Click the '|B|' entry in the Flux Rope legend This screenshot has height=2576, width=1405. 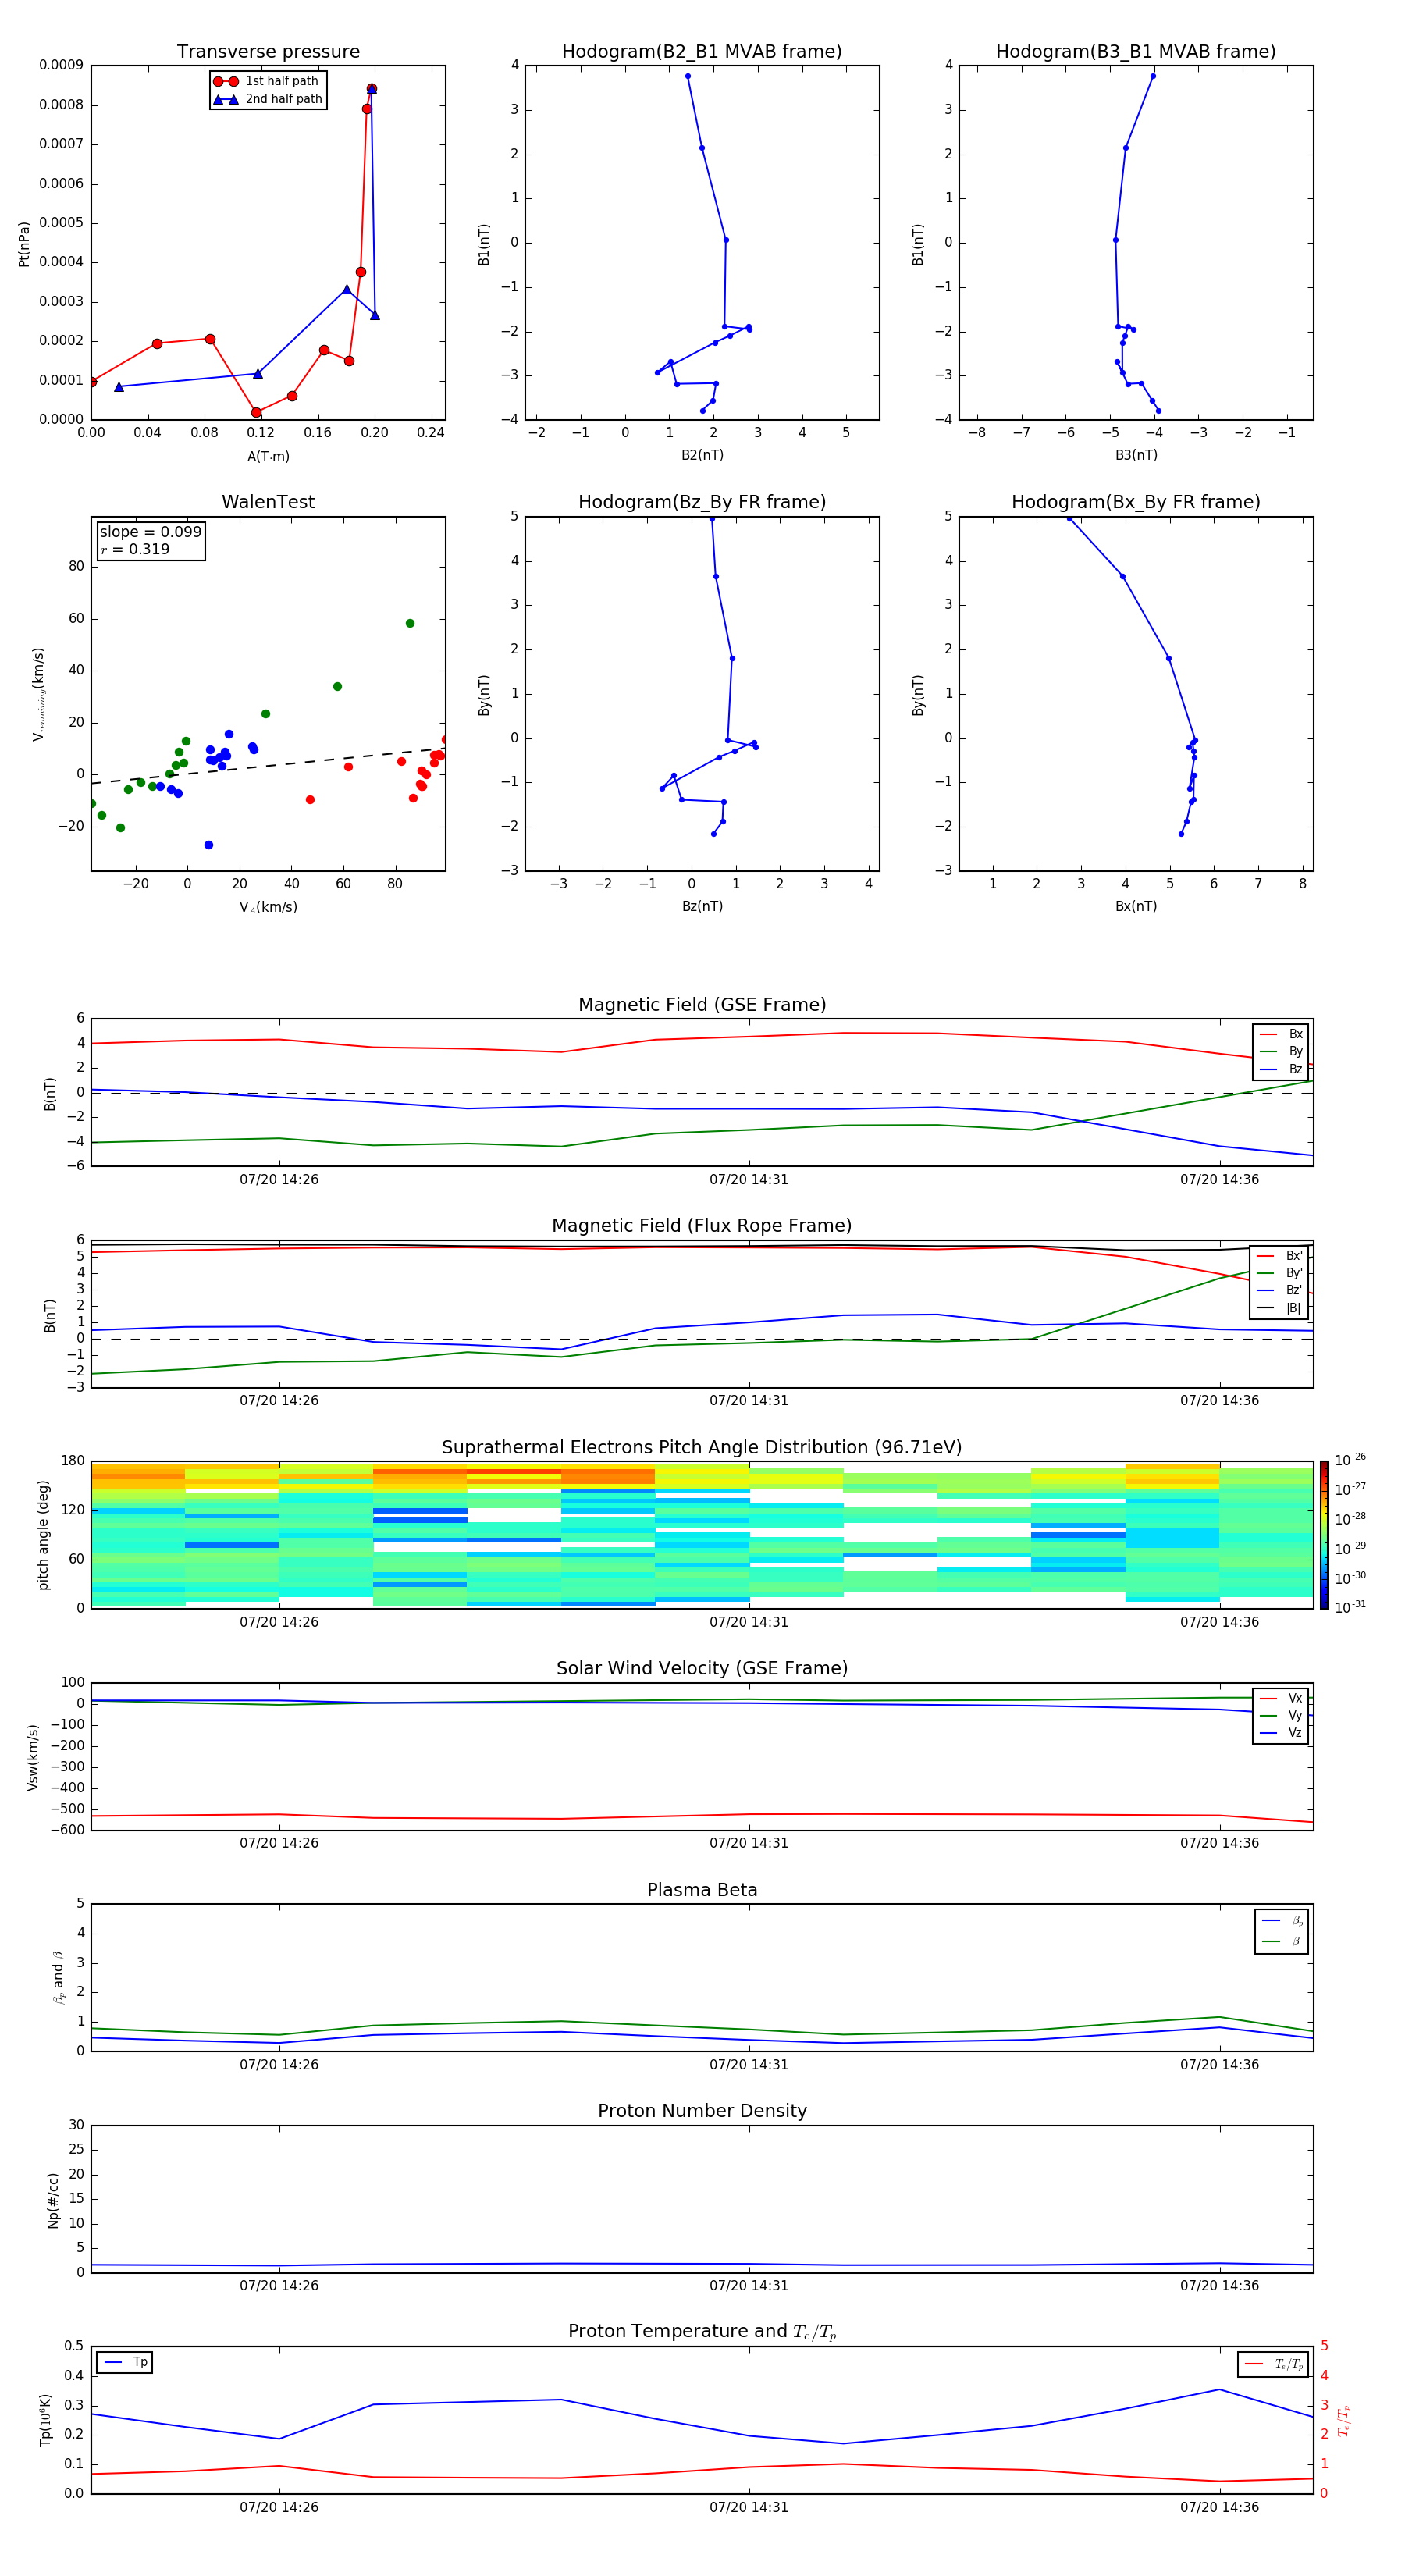tap(1280, 1308)
